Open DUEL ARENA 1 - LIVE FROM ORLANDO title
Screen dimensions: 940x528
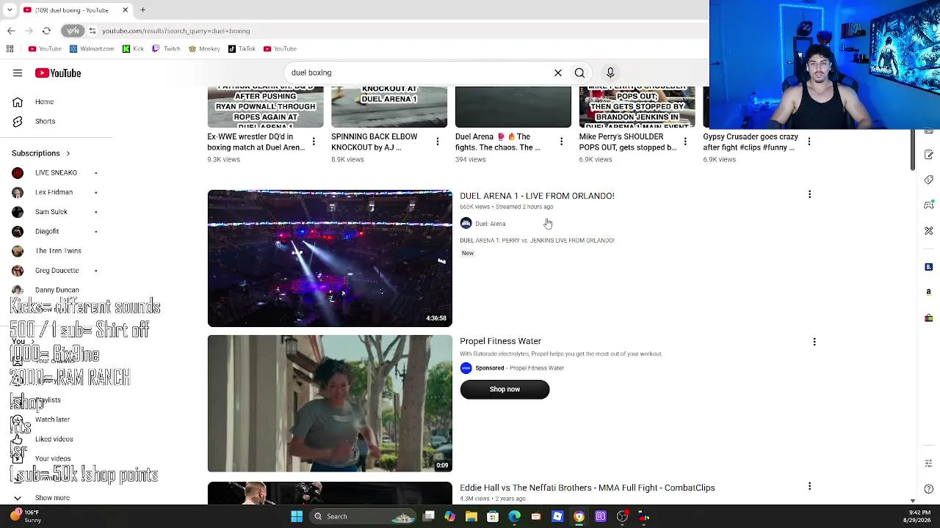[x=537, y=196]
